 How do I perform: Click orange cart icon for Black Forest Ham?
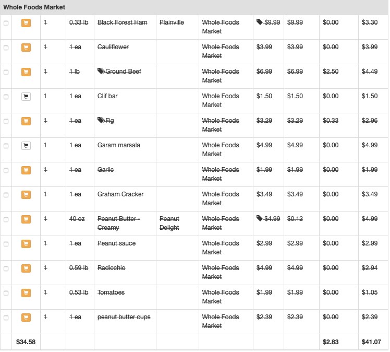coord(26,23)
